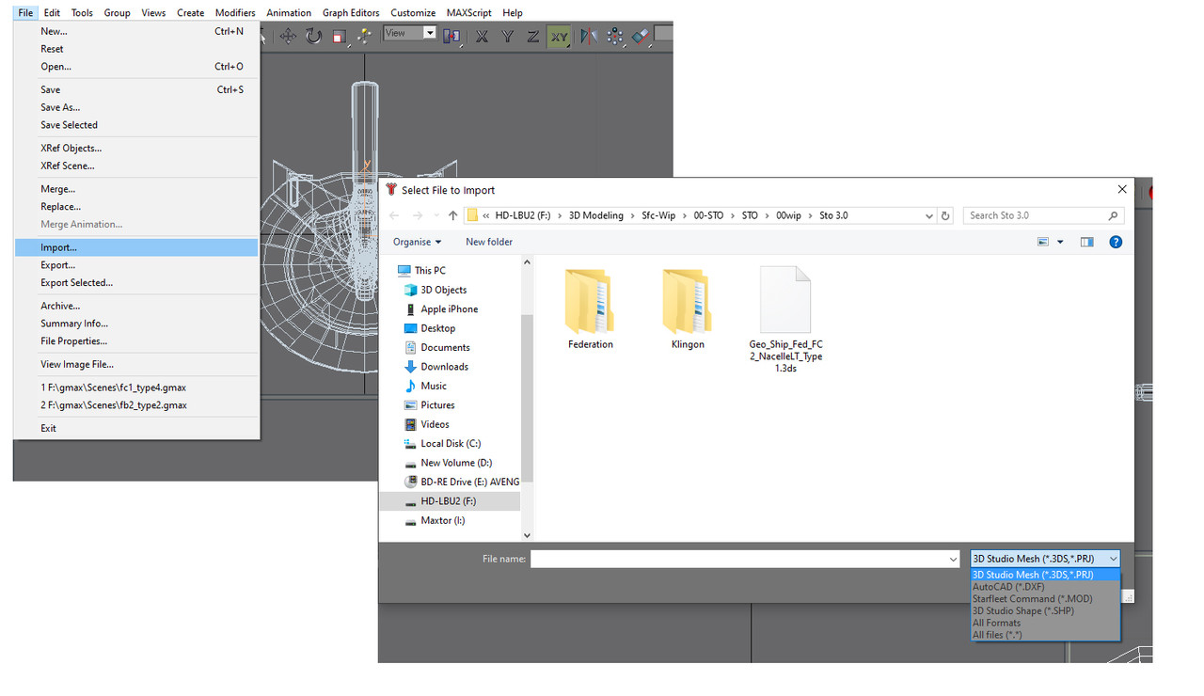Image resolution: width=1204 pixels, height=696 pixels.
Task: Open the recent locations chevron
Action: [436, 215]
